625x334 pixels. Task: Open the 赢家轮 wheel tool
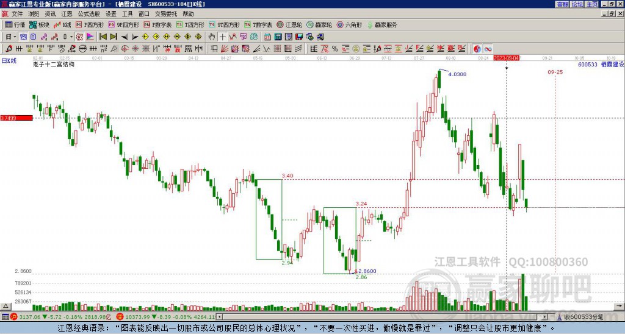point(319,24)
